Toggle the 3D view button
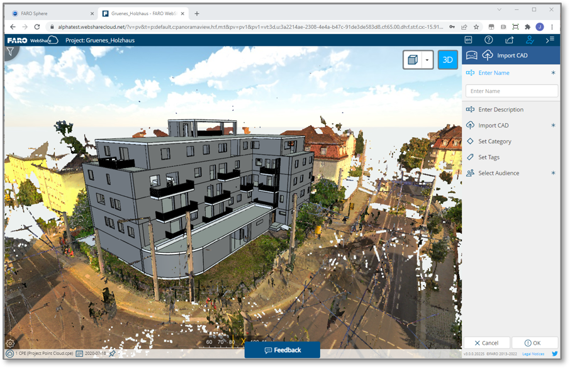This screenshot has width=570, height=368. pyautogui.click(x=447, y=60)
